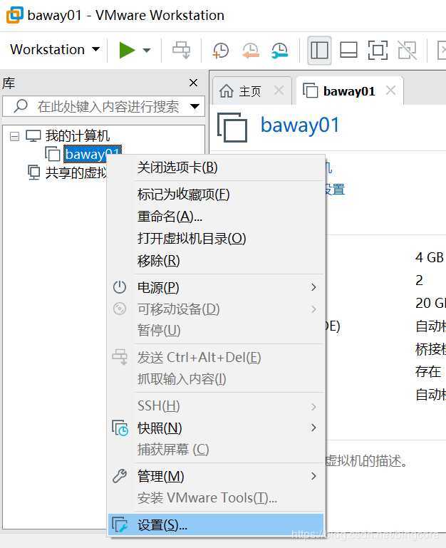Close the library panel with X
This screenshot has width=446, height=548.
click(x=193, y=83)
